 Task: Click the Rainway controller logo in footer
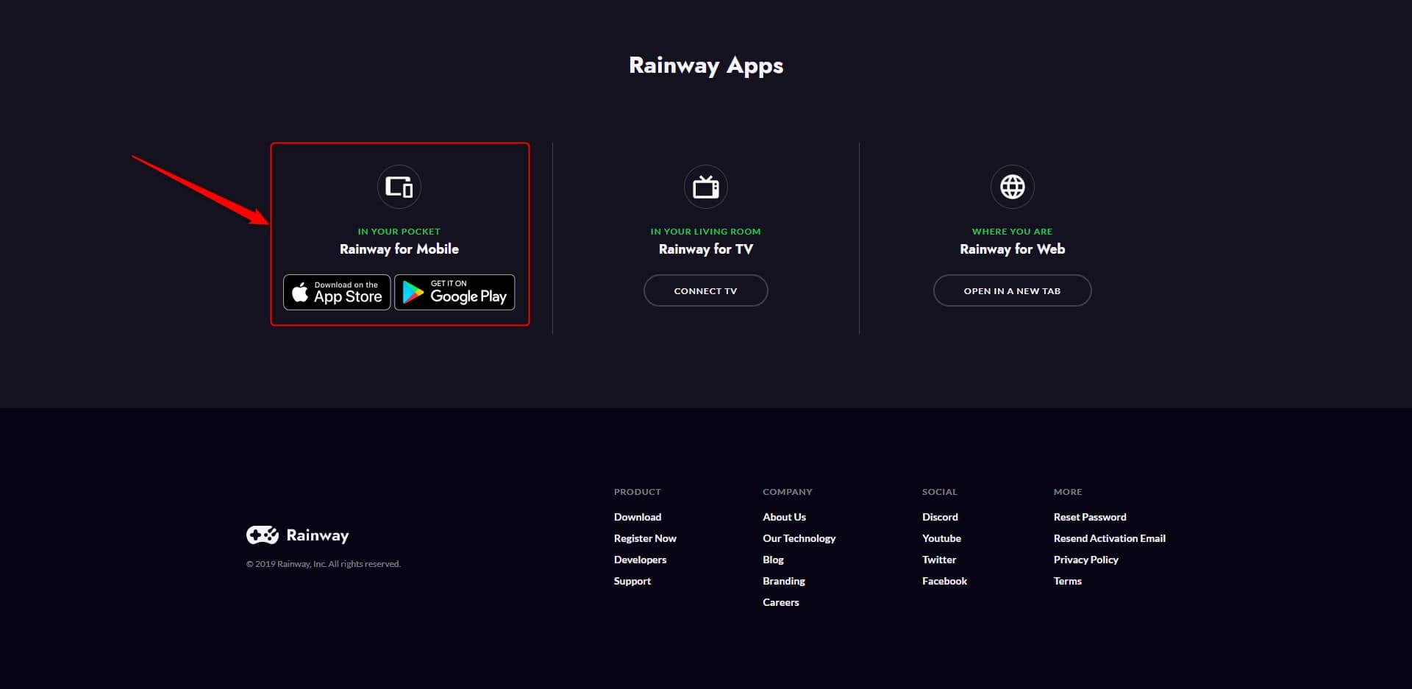pyautogui.click(x=263, y=535)
